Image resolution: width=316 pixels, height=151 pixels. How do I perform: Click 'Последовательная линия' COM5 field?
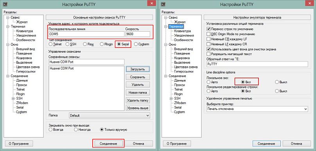[x=86, y=34]
